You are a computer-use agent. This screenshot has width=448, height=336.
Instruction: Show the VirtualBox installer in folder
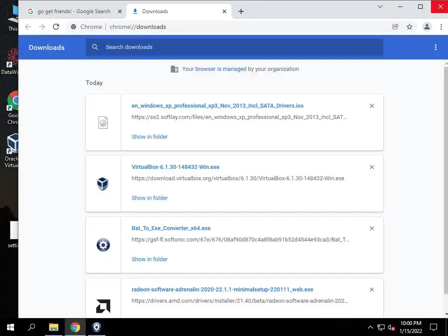point(150,198)
